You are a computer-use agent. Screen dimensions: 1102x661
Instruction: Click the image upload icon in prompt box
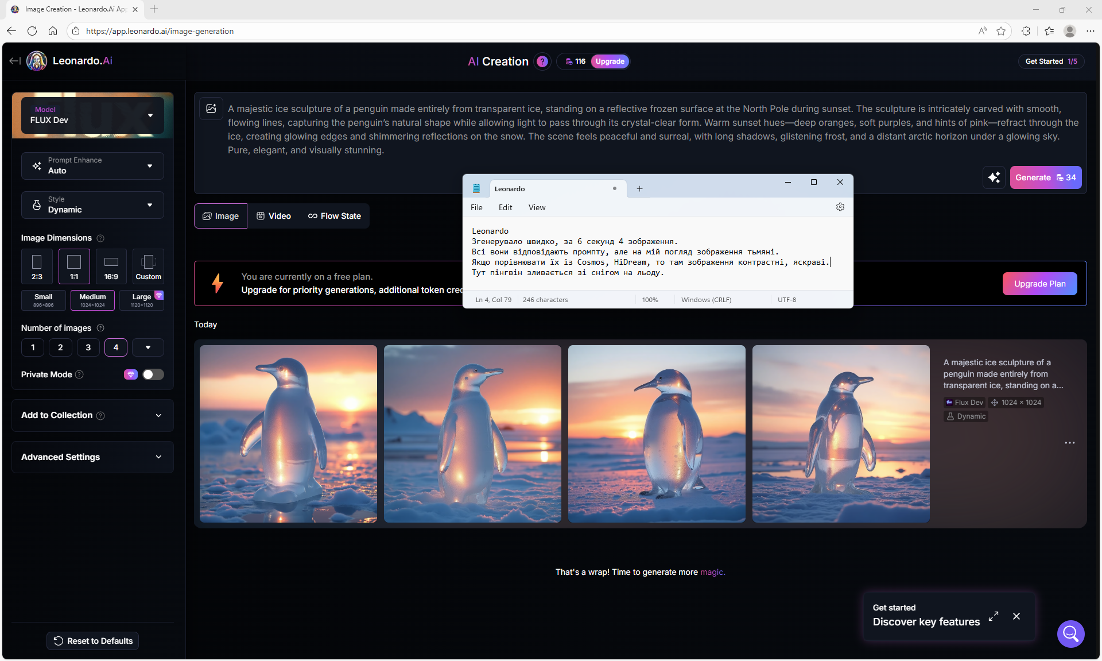click(x=211, y=109)
